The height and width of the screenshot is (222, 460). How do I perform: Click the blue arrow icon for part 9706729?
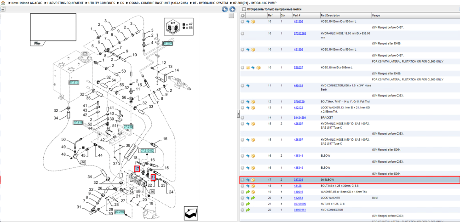248,102
